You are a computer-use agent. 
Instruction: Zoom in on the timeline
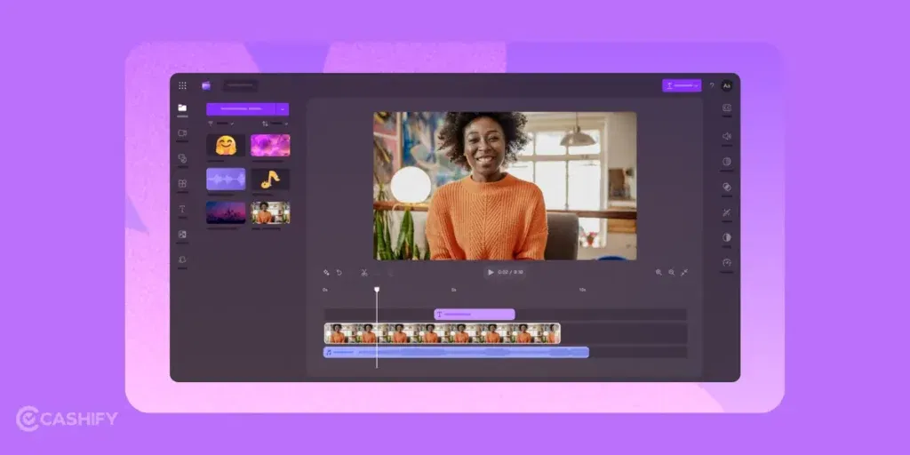coord(659,272)
